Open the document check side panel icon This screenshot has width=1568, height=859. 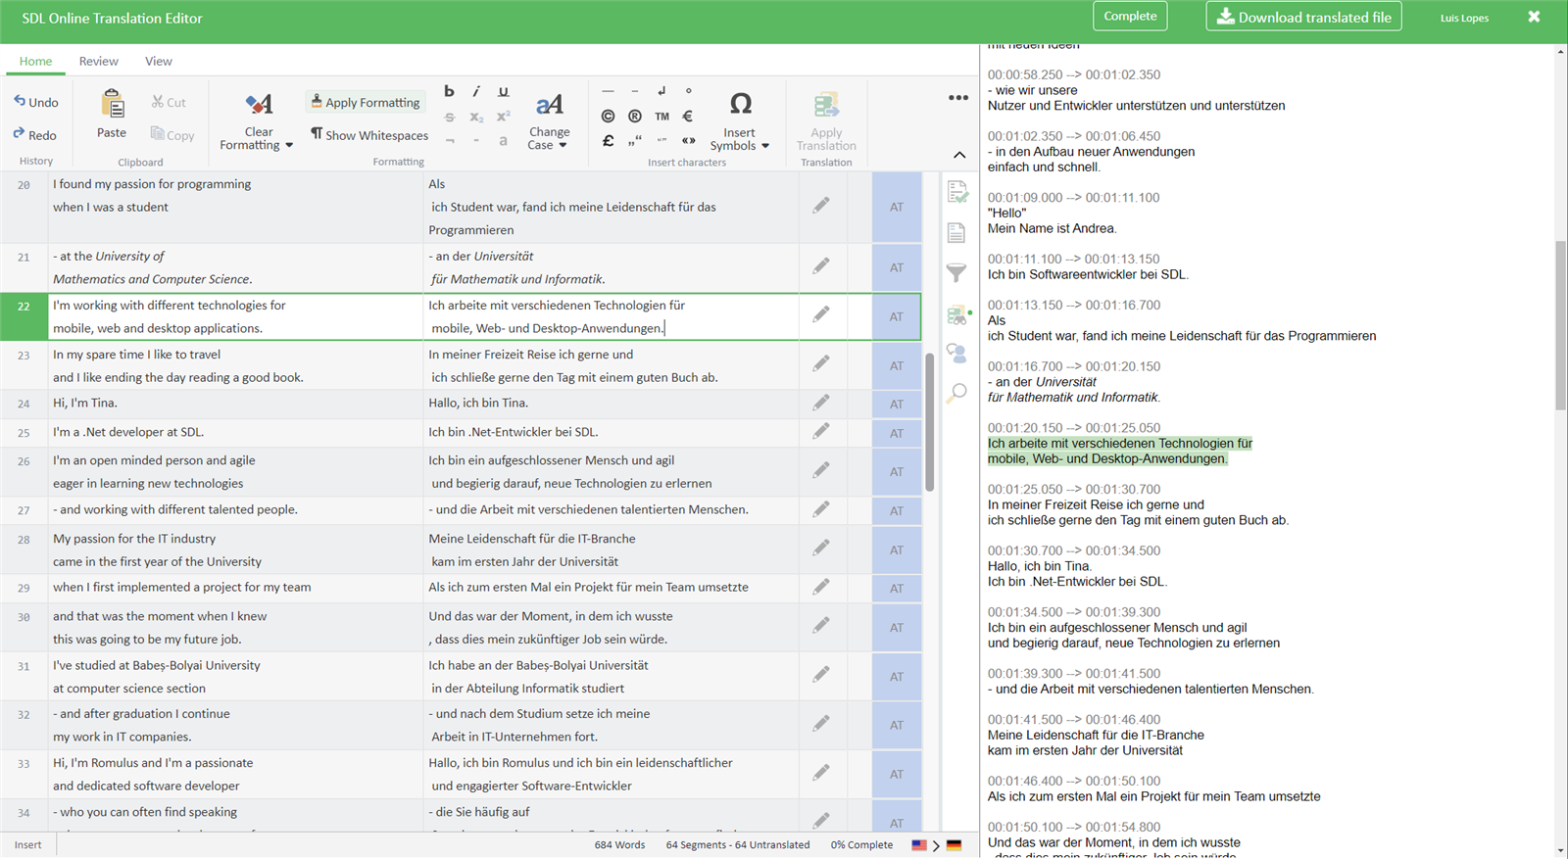pos(957,192)
